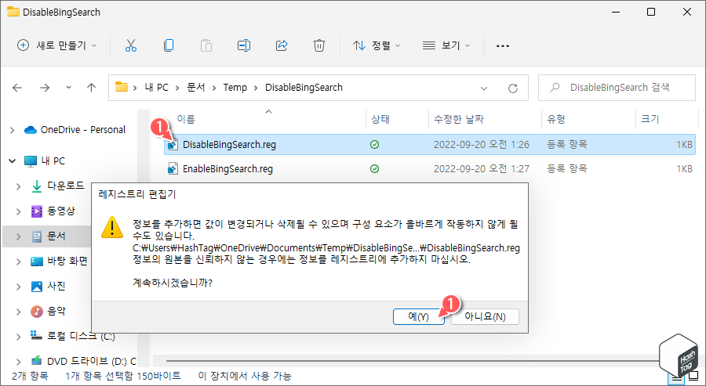Sort by 상태 column header
The width and height of the screenshot is (706, 386).
point(380,120)
